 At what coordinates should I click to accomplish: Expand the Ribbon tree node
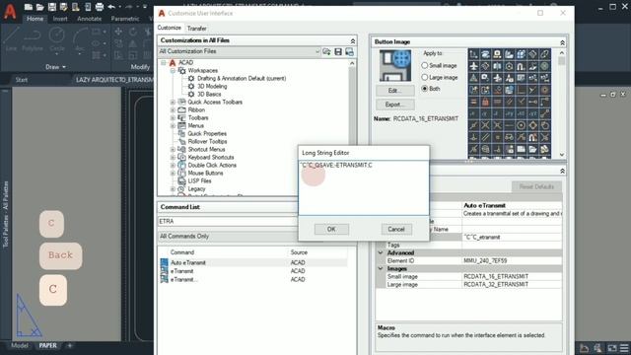pyautogui.click(x=173, y=109)
